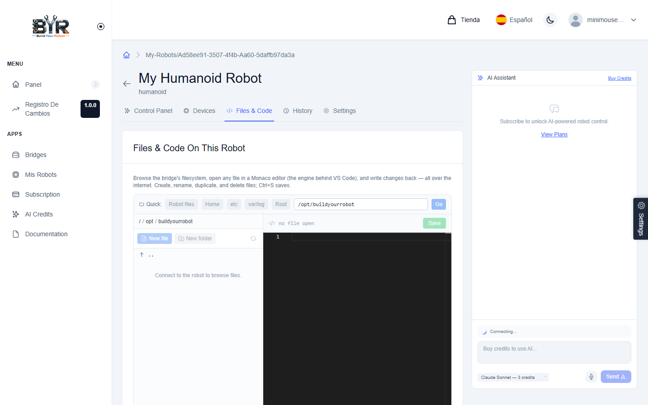Switch to the Devices tab

[199, 111]
